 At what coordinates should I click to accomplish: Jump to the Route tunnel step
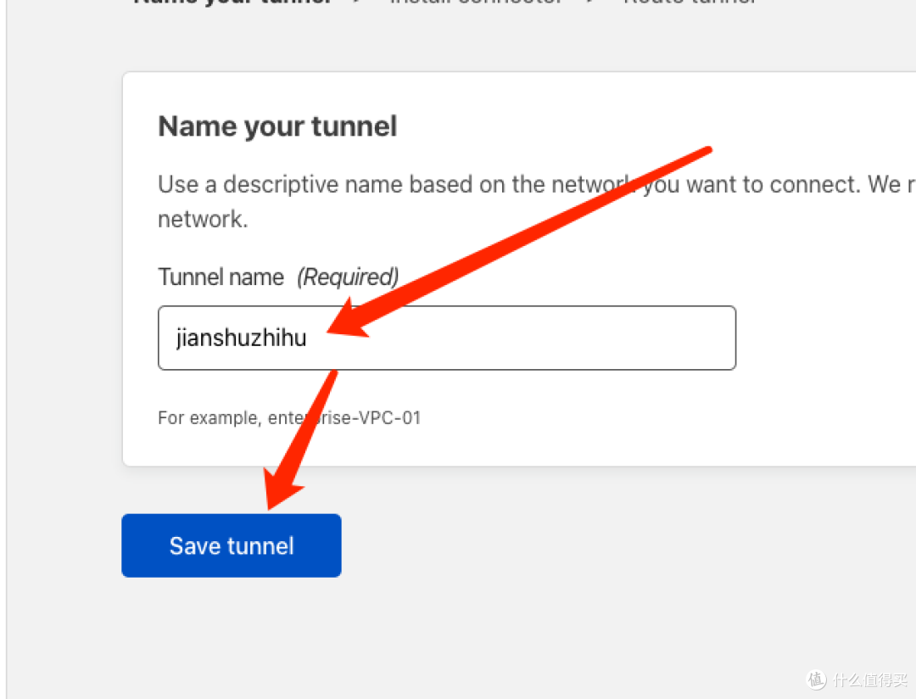689,3
